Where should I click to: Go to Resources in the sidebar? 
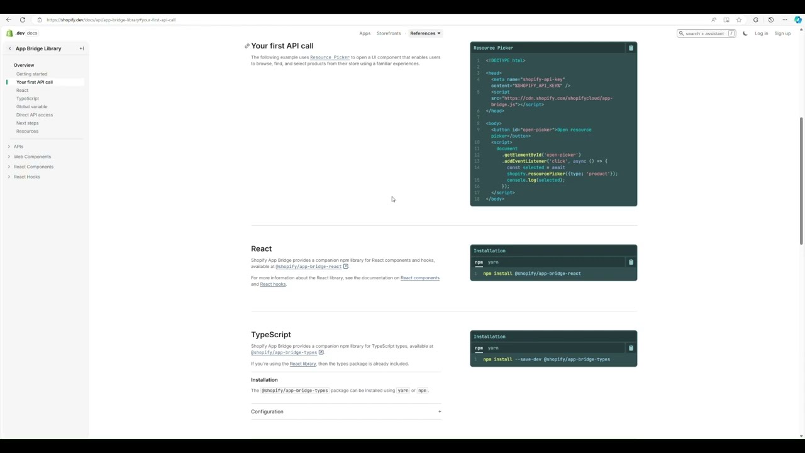(x=27, y=131)
